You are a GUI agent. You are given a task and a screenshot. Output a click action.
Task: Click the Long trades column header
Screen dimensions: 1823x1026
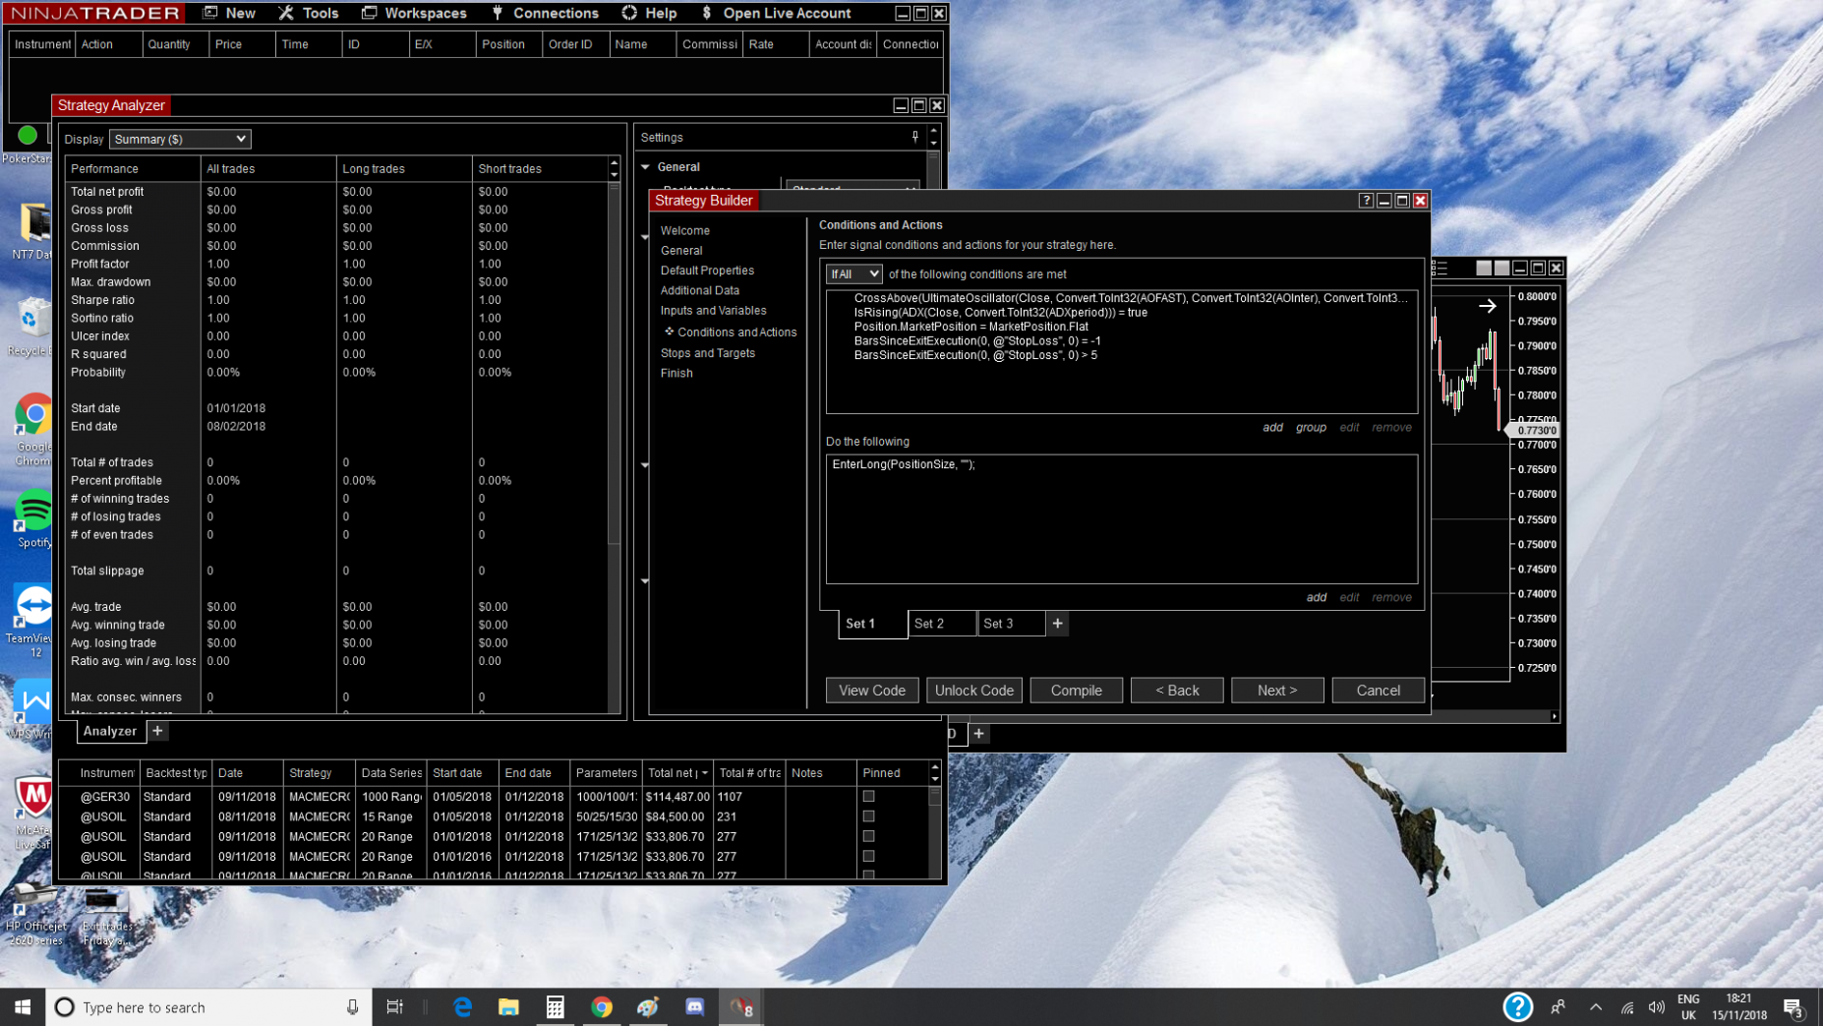[x=403, y=169]
